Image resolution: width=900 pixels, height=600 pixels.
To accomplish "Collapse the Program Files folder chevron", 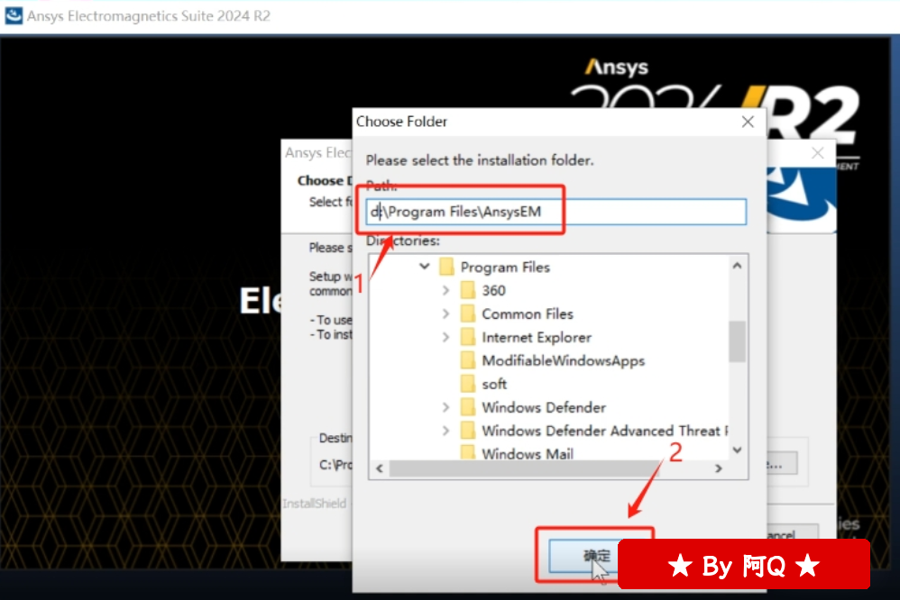I will tap(424, 267).
